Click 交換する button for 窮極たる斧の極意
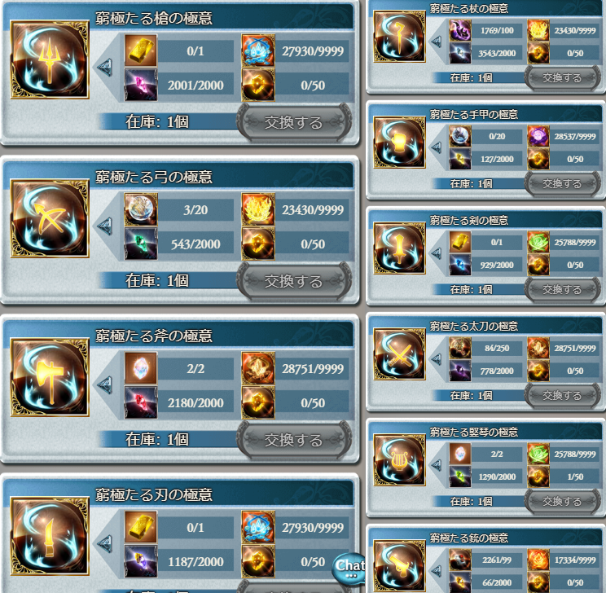This screenshot has width=606, height=593. pyautogui.click(x=294, y=441)
